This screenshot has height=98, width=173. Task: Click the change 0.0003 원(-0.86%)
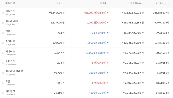pyautogui.click(x=96, y=53)
